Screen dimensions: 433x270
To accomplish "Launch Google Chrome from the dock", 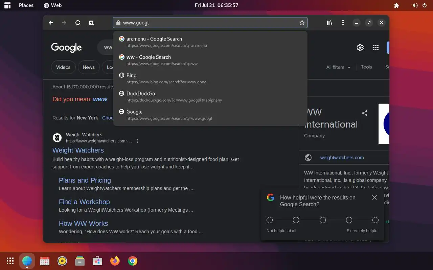I will [x=133, y=261].
